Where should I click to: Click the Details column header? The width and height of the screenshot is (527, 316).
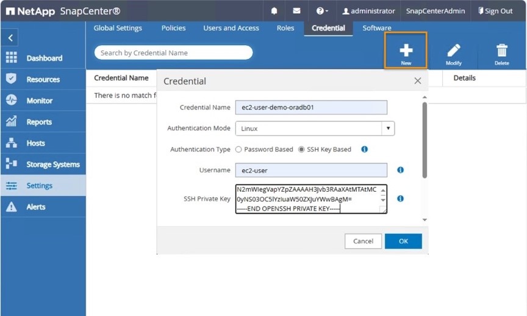pos(465,78)
